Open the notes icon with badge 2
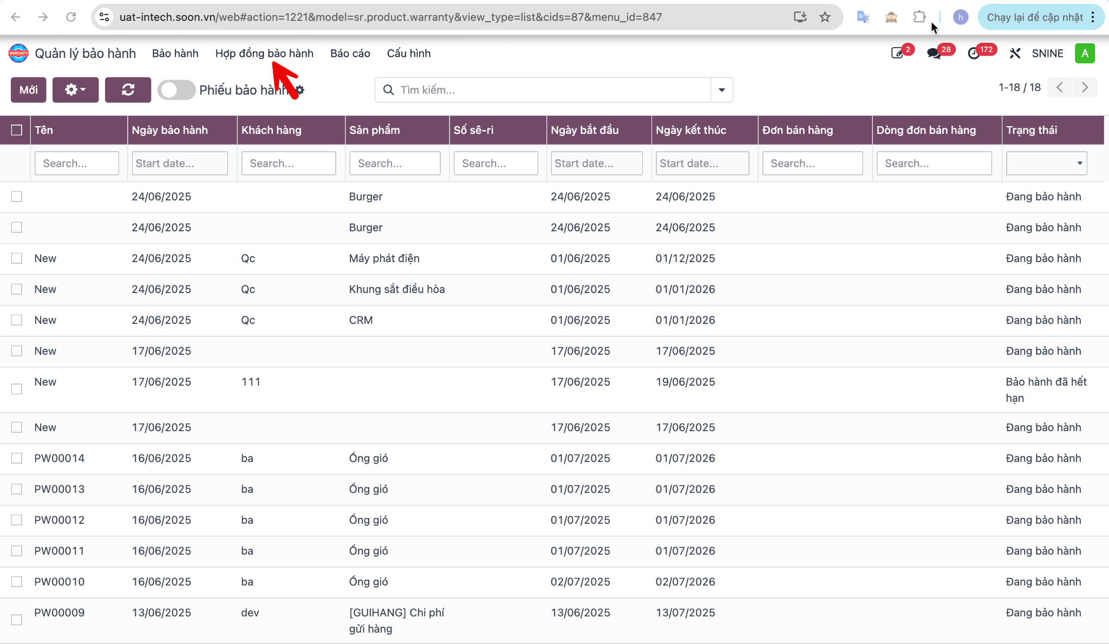This screenshot has height=644, width=1109. click(897, 53)
